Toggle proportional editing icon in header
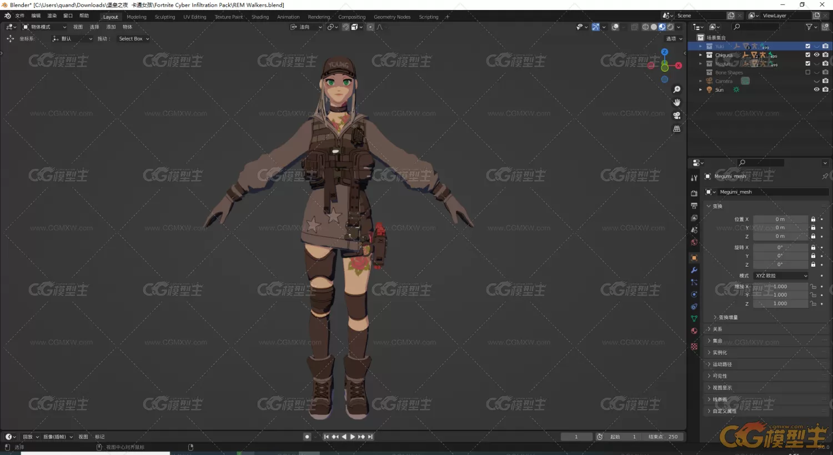The height and width of the screenshot is (455, 833). point(370,27)
